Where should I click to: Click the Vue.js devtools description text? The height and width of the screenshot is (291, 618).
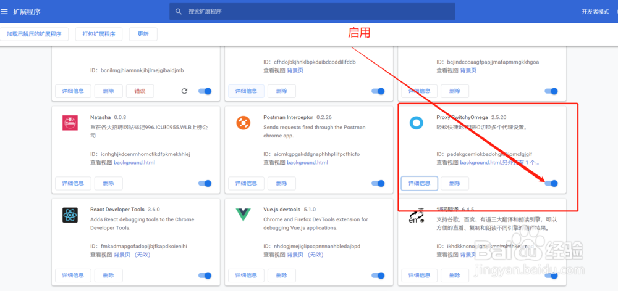click(316, 224)
